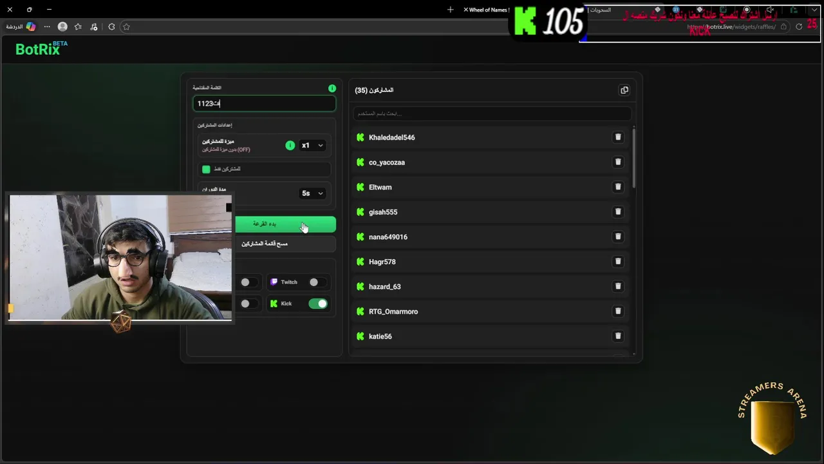Click trash icon beside Hagr578
The image size is (824, 464).
[618, 261]
